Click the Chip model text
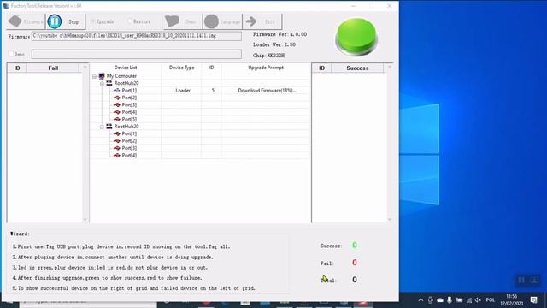 coord(268,55)
